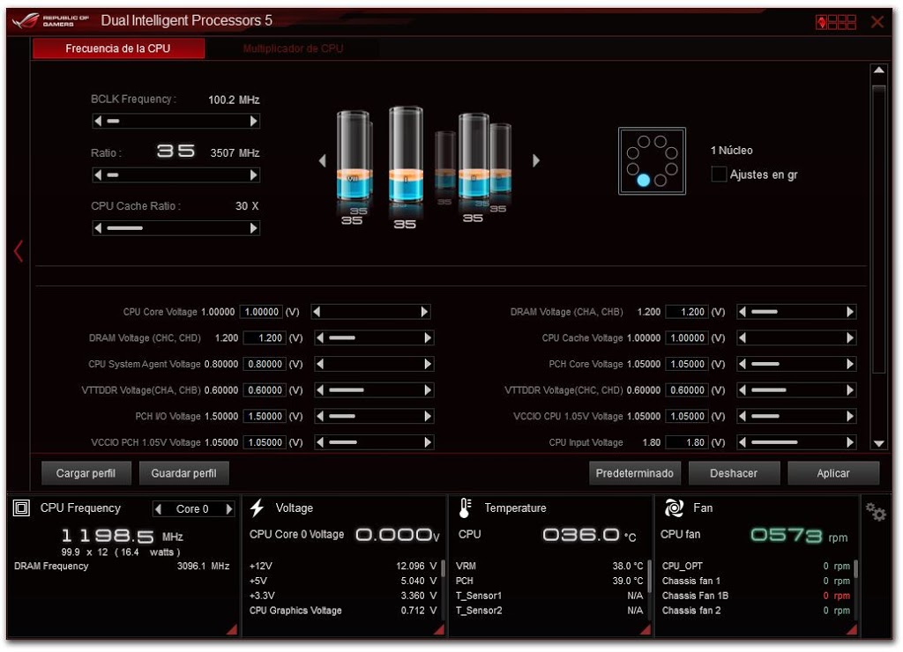Select next core in Core 0 selector

[x=229, y=509]
